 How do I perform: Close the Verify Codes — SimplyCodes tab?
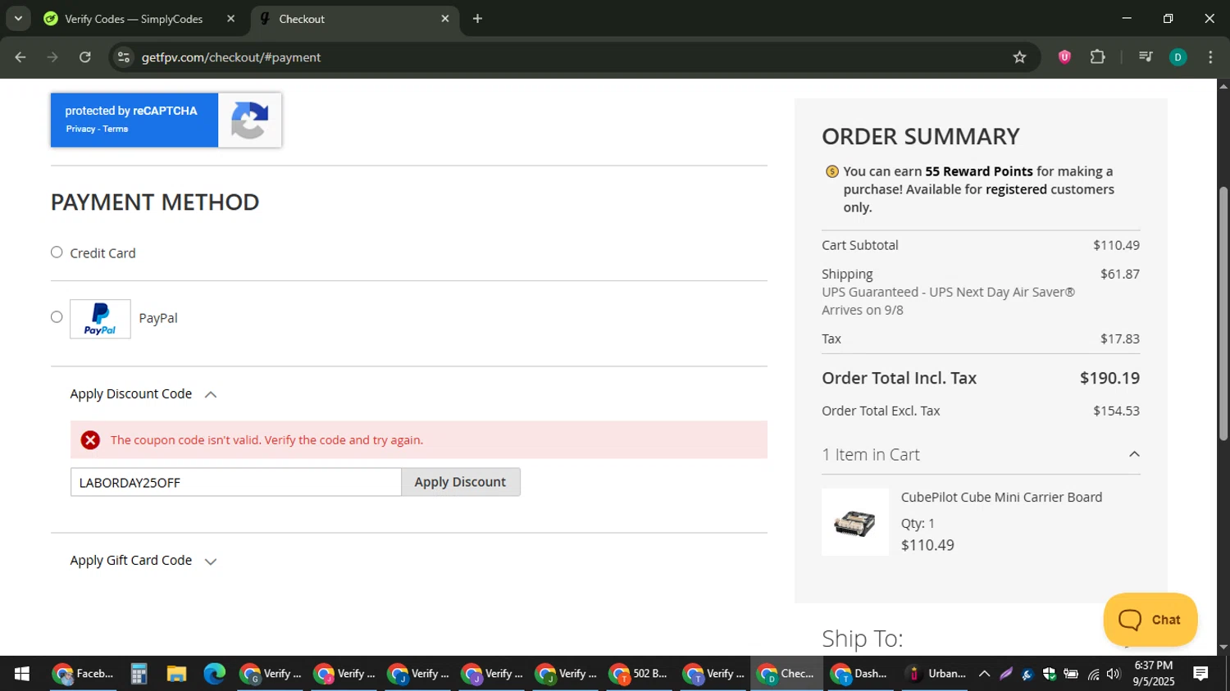coord(230,19)
